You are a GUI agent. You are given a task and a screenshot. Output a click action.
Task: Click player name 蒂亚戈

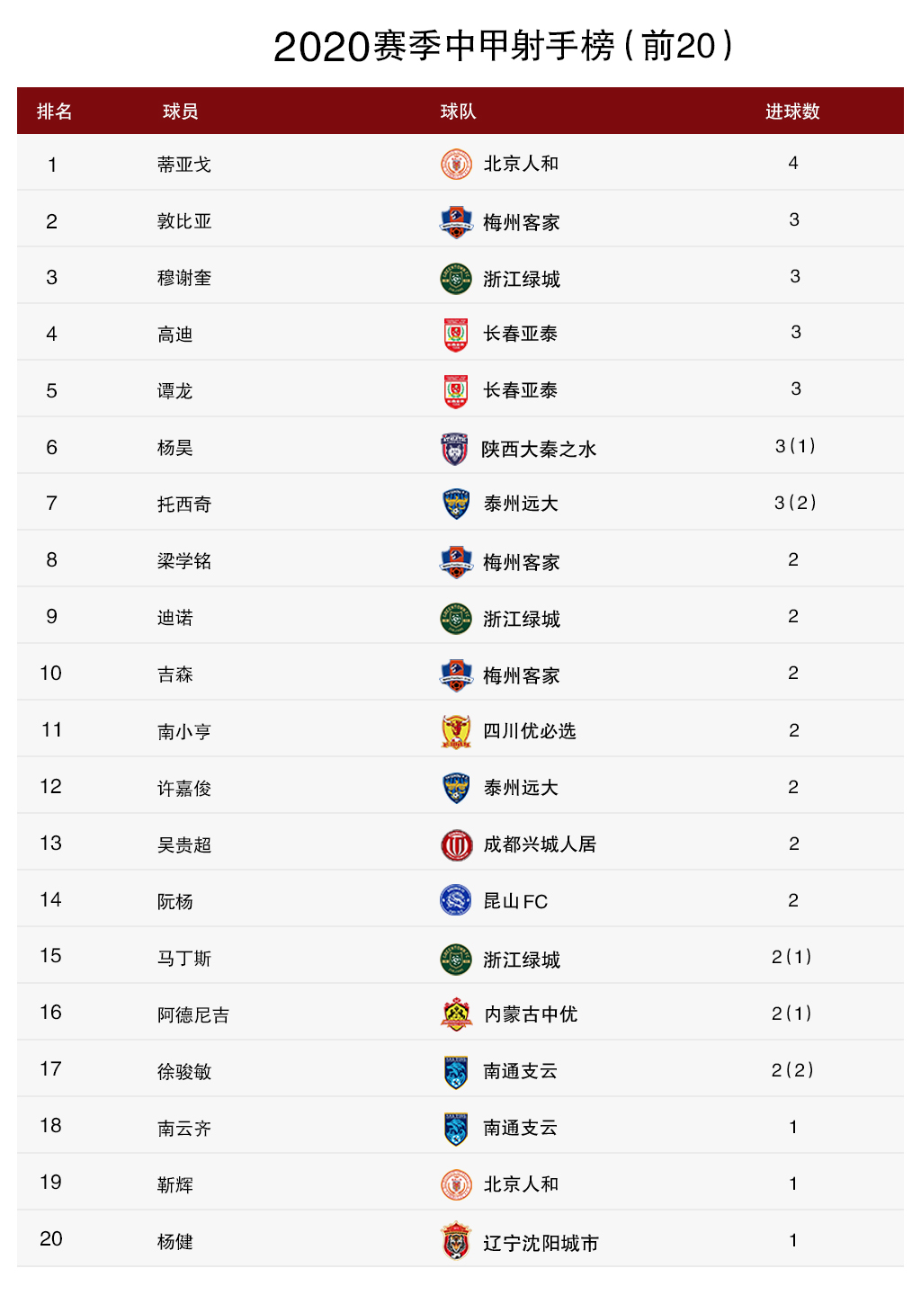pyautogui.click(x=184, y=165)
